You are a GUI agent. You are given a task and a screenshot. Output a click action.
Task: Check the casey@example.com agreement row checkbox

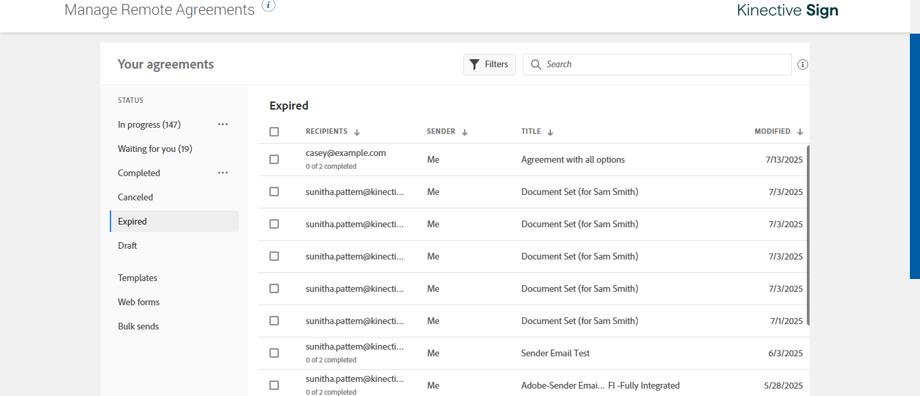274,159
